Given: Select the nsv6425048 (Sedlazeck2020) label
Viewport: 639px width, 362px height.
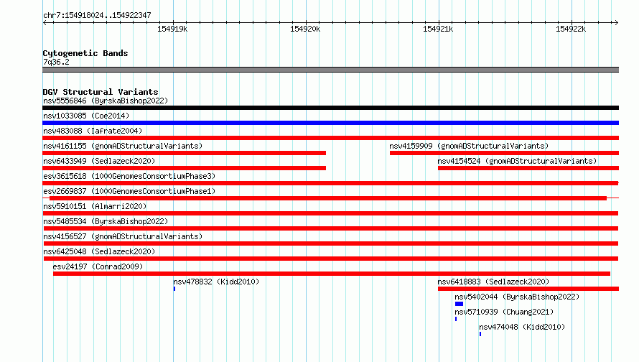Looking at the screenshot, I should [99, 251].
